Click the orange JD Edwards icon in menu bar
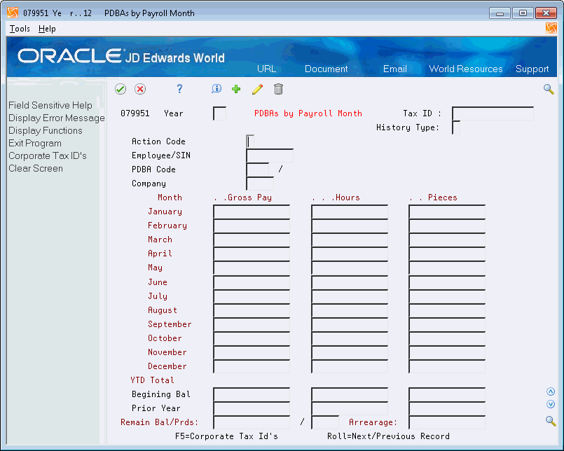Screen dimensions: 564x451 coord(551,28)
